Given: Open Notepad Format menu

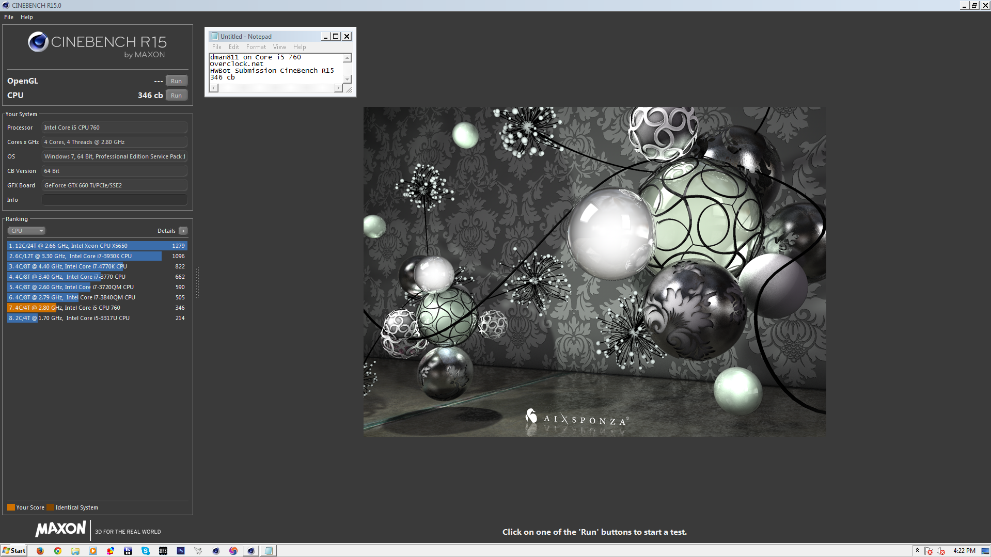Looking at the screenshot, I should [x=256, y=47].
